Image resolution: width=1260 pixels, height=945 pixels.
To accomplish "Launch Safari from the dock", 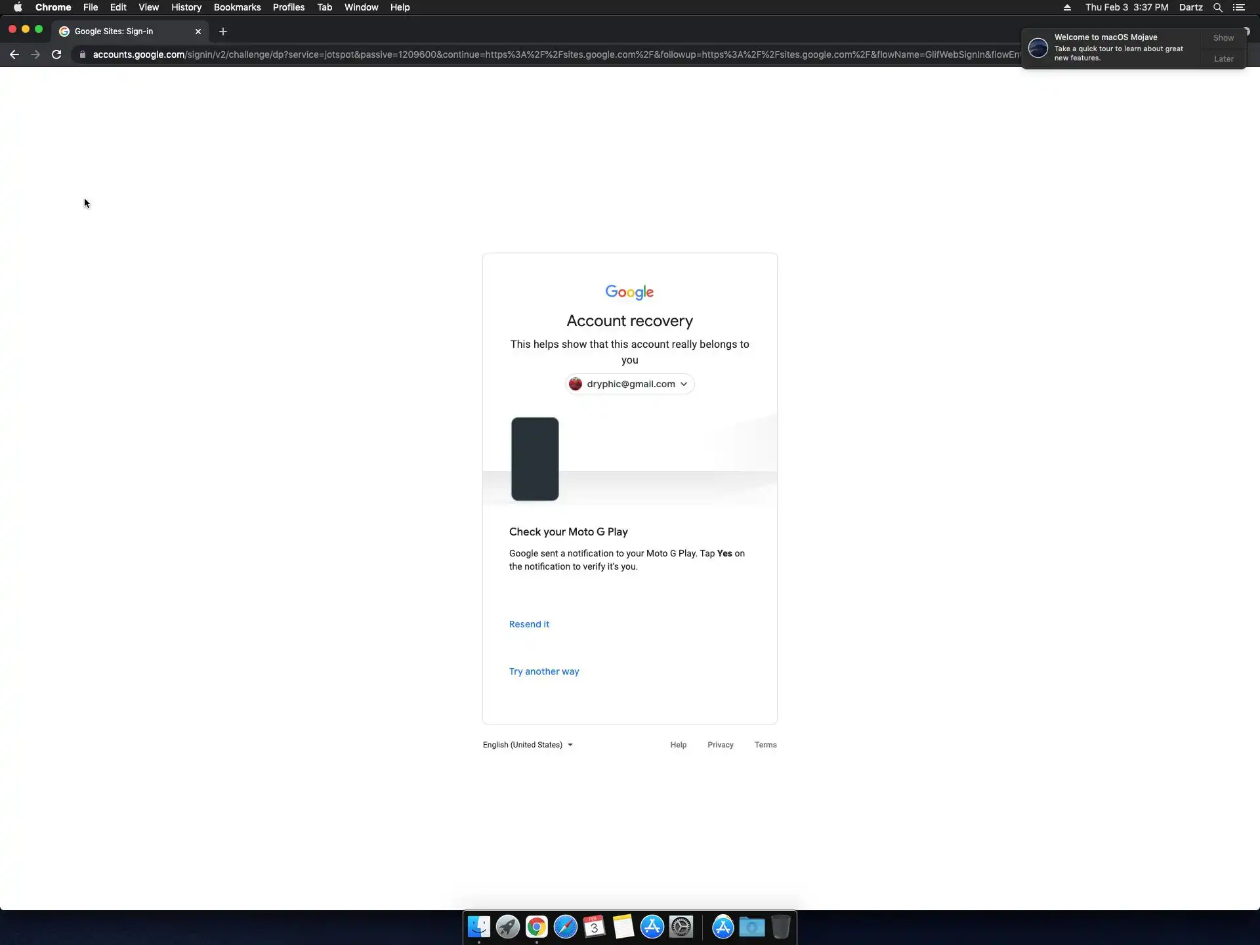I will 565,927.
